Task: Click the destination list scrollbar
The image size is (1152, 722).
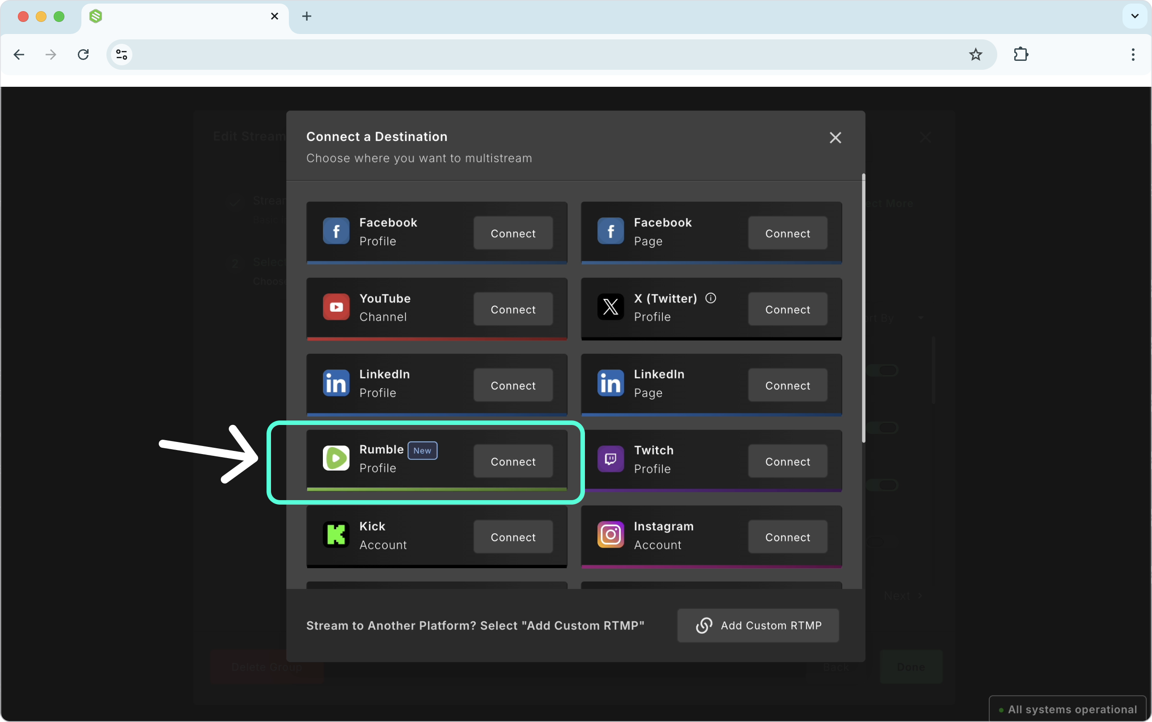Action: point(863,308)
